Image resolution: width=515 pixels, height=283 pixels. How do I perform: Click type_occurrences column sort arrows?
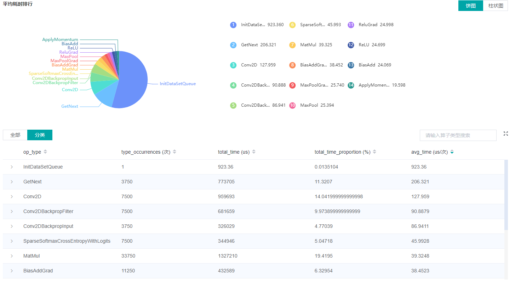174,152
